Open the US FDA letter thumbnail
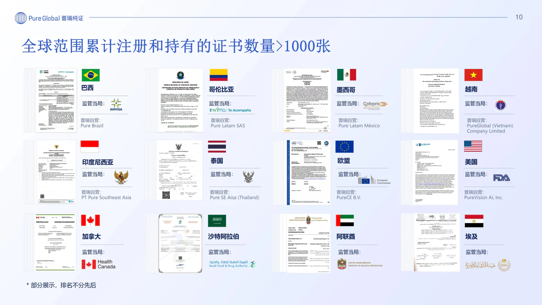This screenshot has width=542, height=305. click(x=435, y=172)
